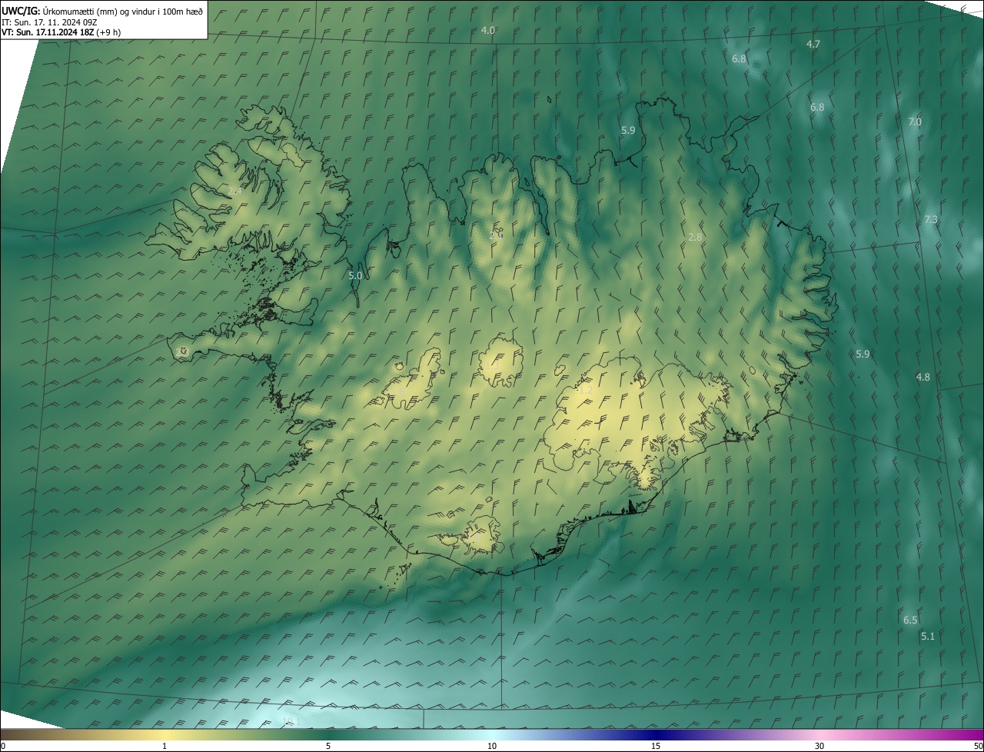984x752 pixels.
Task: Click the 7.0 value label on the map
Action: pyautogui.click(x=915, y=121)
